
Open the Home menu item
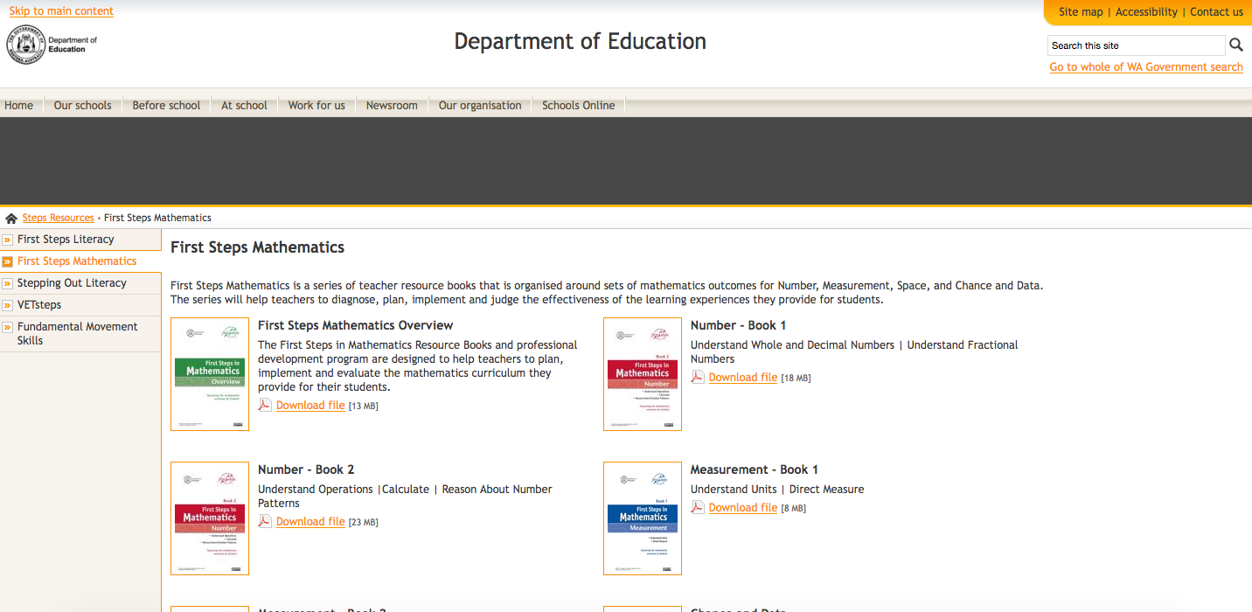click(x=19, y=105)
